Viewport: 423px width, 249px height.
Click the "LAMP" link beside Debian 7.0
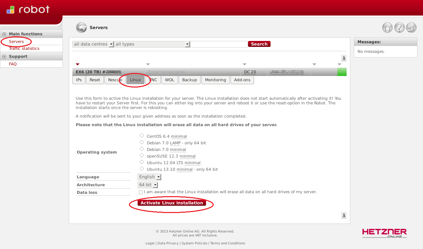[x=175, y=143]
